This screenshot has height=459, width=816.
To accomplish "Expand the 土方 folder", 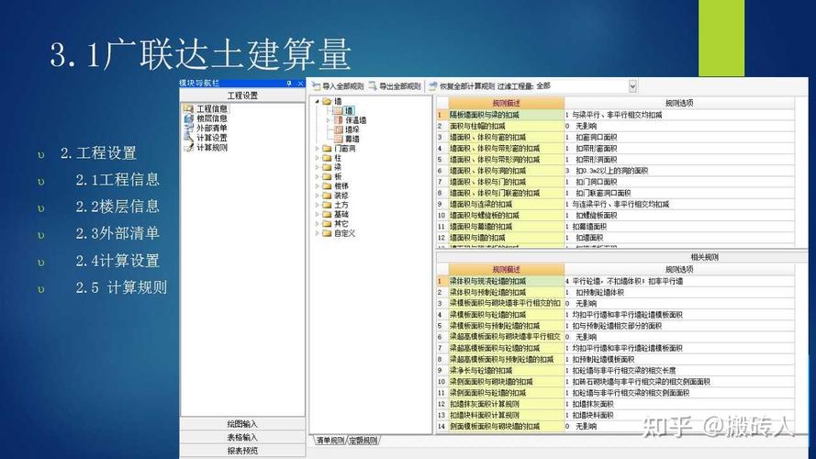I will point(317,205).
